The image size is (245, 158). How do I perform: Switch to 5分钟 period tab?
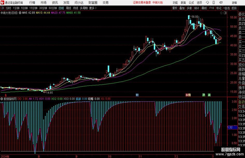[x=24, y=8]
